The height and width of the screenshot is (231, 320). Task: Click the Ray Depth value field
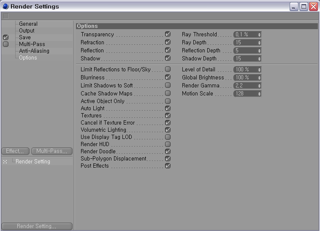246,43
